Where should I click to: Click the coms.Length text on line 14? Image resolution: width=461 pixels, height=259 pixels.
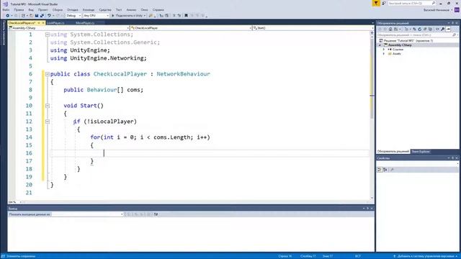[172, 137]
